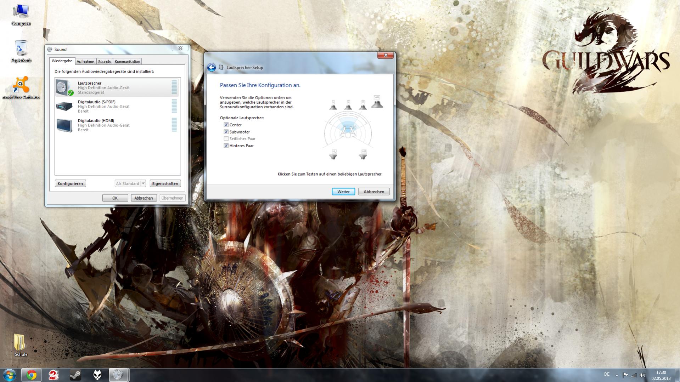Click the taskbar clock showing 17:30
The image size is (680, 382).
point(661,375)
